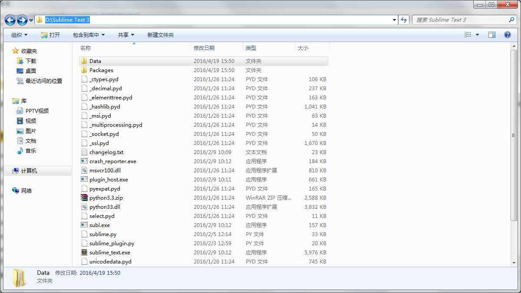Click the large Data folder thumbnail in details pane
Viewport: 521px width, 293px height.
pyautogui.click(x=20, y=278)
